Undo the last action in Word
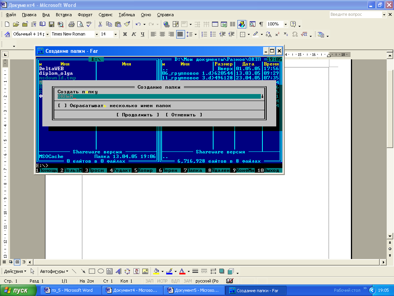Viewport: 394px width, 296px height. tap(138, 24)
